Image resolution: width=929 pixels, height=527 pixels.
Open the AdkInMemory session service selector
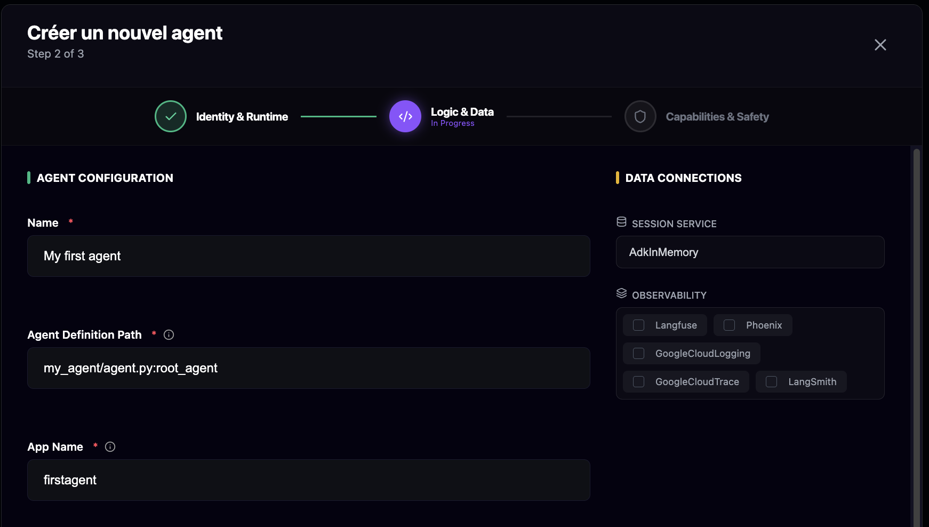point(750,252)
